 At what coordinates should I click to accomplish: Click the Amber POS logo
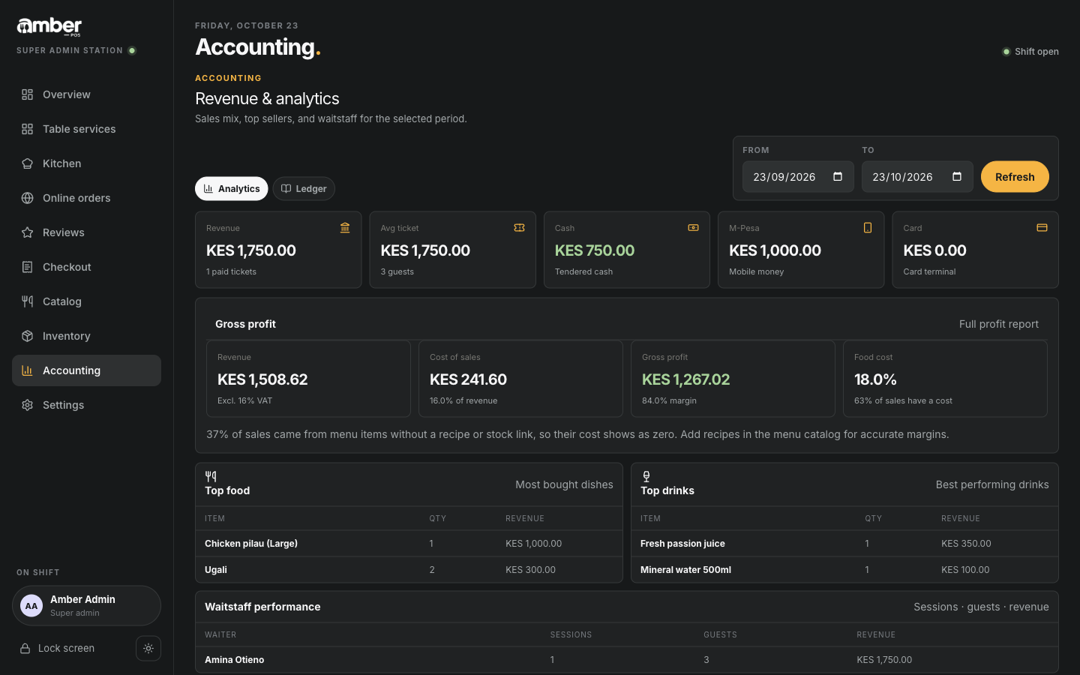(49, 27)
